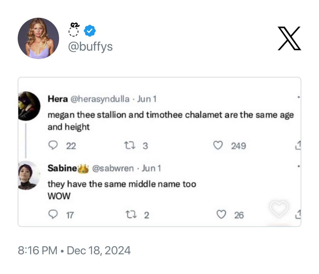Reply to Sabine's tweet
The width and height of the screenshot is (319, 274).
pos(53,215)
